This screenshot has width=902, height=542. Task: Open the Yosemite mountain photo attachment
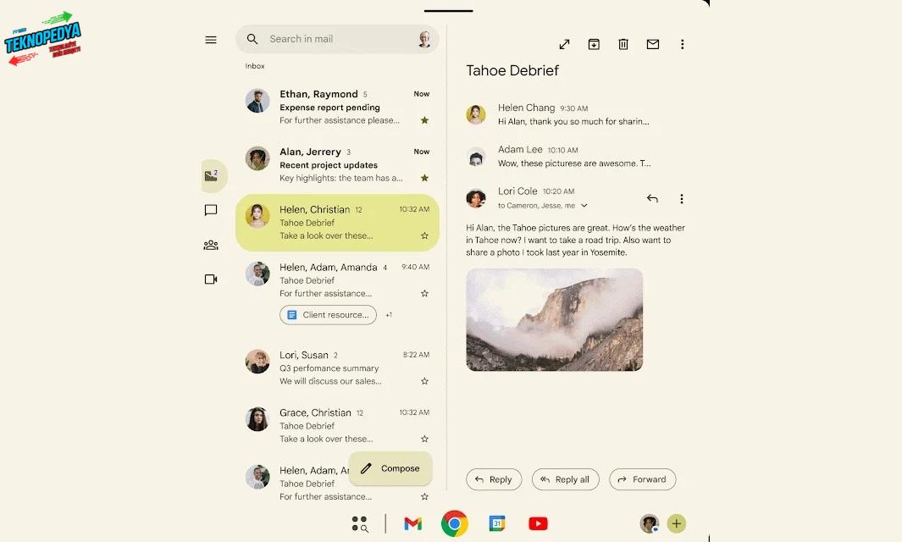coord(554,319)
